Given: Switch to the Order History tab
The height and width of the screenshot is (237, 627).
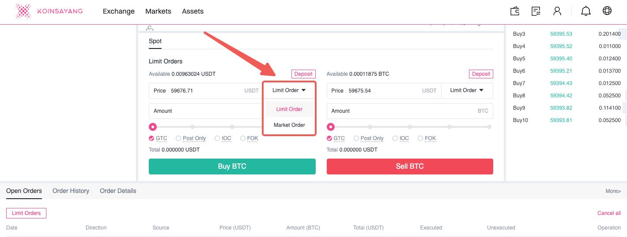Looking at the screenshot, I should pos(71,191).
